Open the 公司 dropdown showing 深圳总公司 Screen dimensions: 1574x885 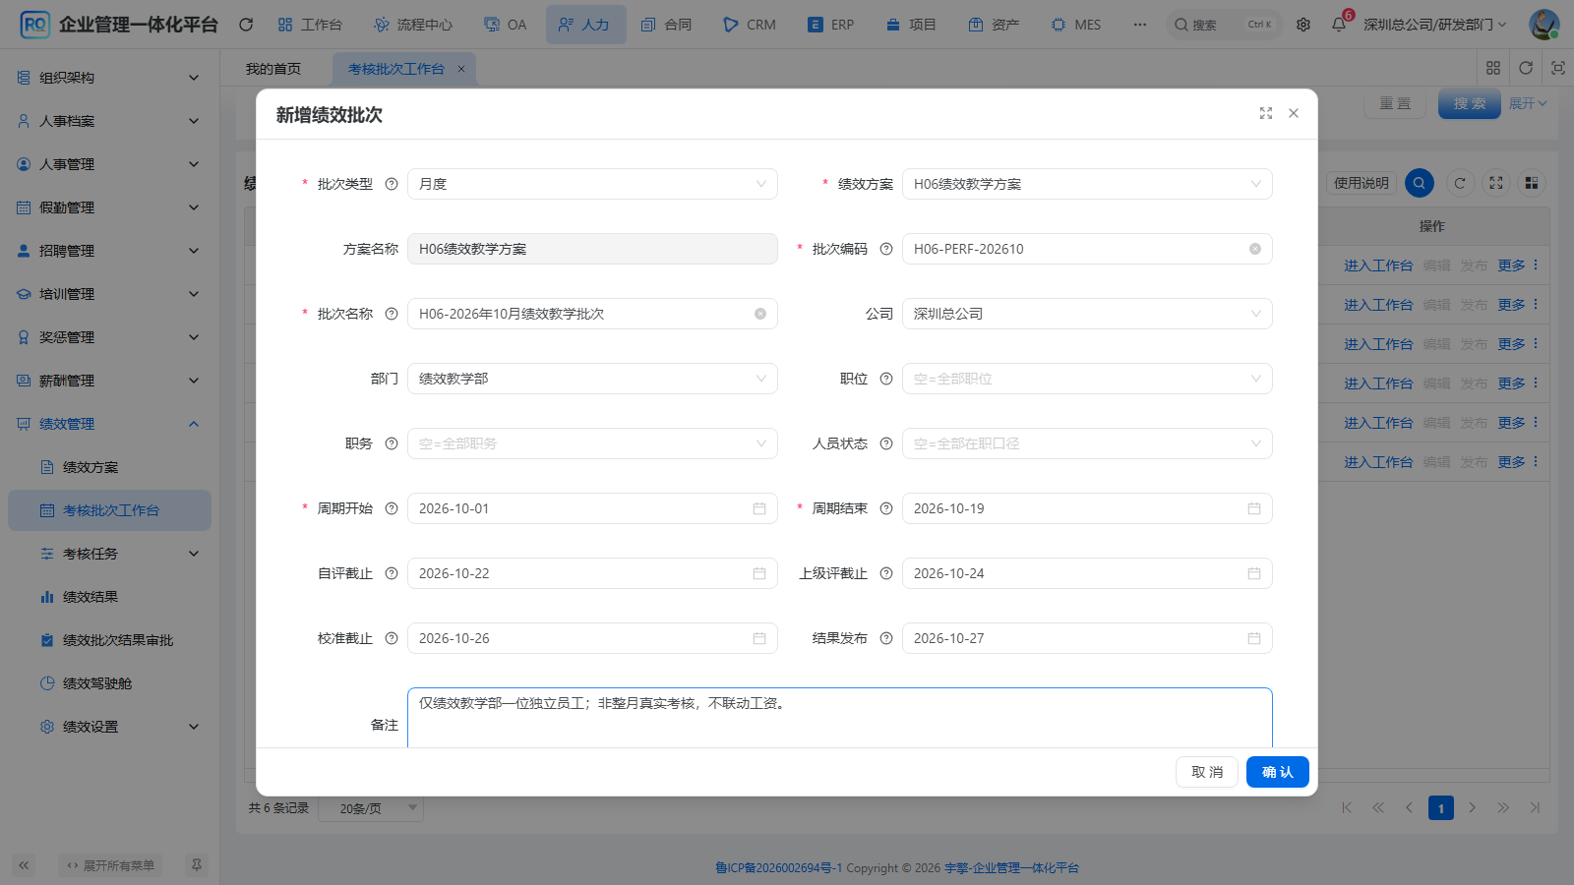click(x=1087, y=314)
